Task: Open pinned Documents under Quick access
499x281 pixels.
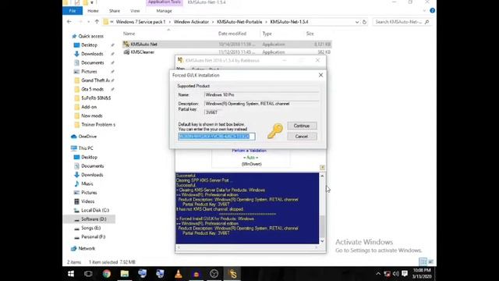Action: 92,62
